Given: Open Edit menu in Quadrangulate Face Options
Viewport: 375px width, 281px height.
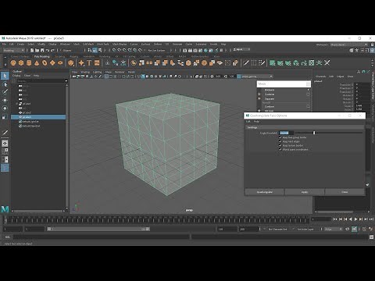Looking at the screenshot, I should tap(248, 122).
